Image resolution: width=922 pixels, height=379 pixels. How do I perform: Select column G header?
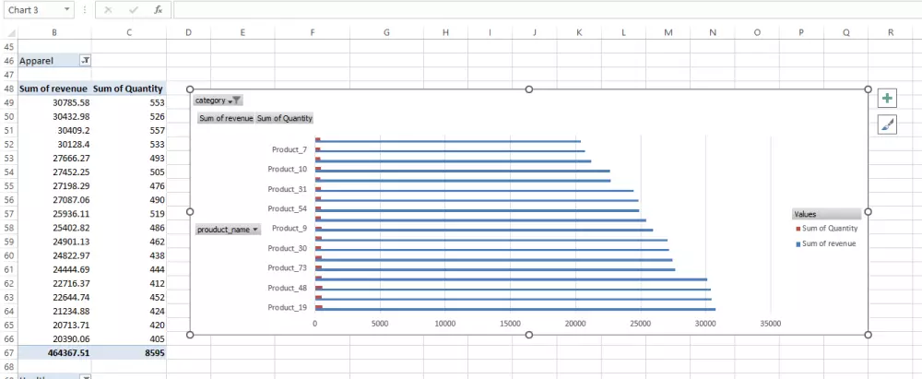coord(386,33)
